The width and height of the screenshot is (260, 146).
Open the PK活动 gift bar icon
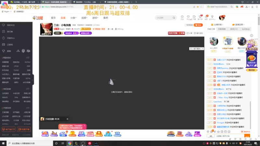82,134
